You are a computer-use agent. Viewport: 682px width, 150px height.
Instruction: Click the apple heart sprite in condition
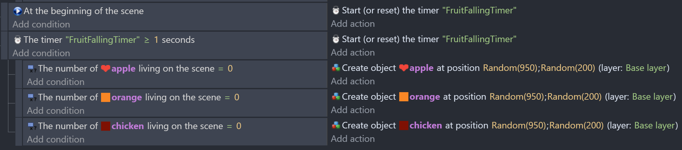pyautogui.click(x=105, y=69)
